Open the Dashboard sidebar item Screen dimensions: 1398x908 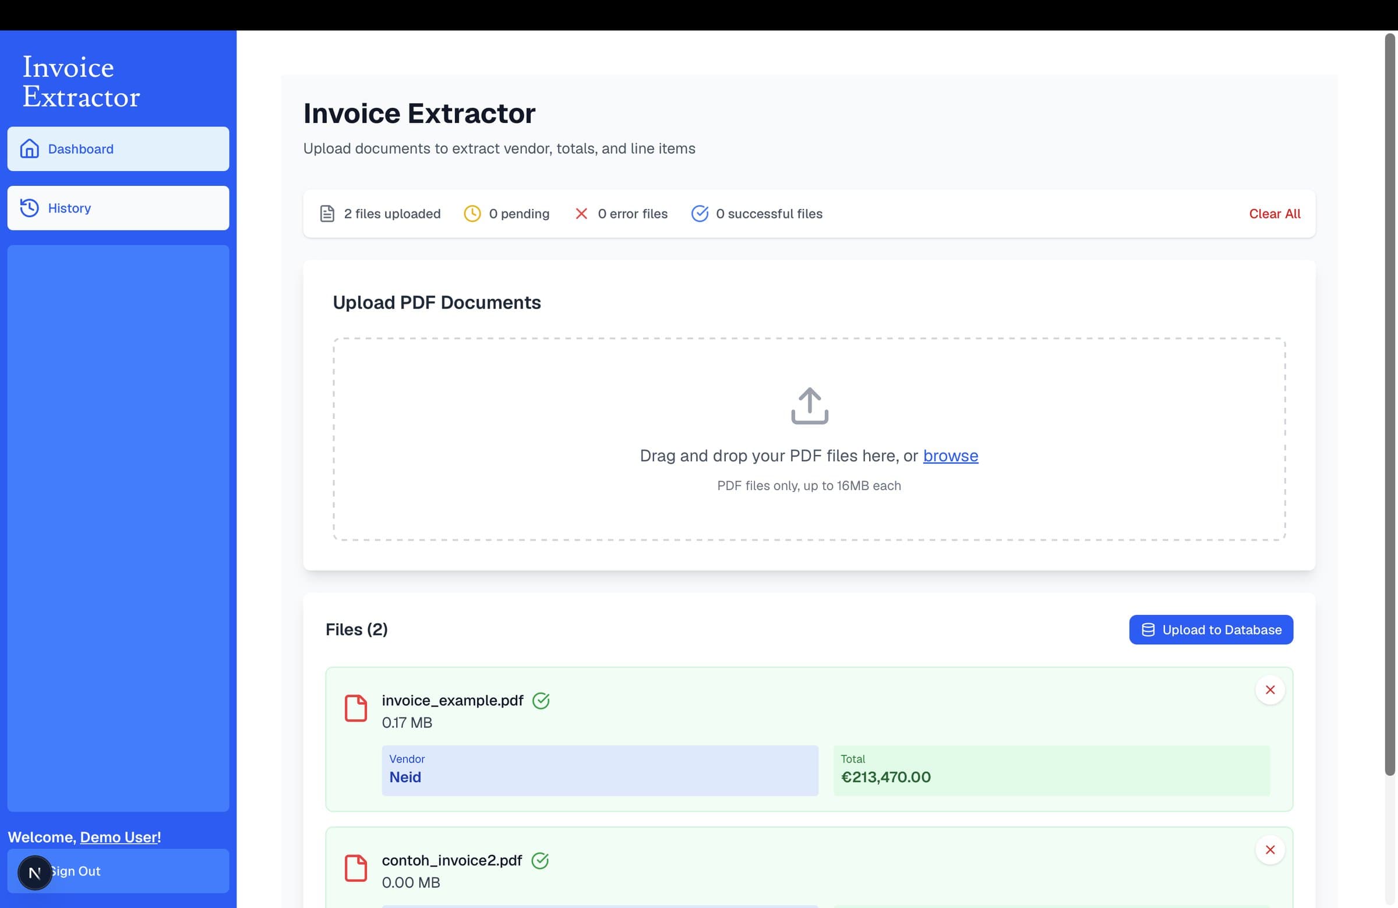pyautogui.click(x=118, y=149)
